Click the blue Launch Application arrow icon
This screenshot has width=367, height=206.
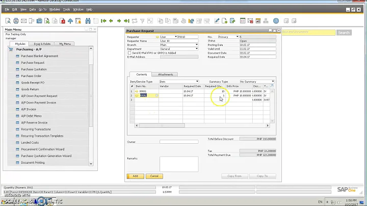[x=70, y=21]
